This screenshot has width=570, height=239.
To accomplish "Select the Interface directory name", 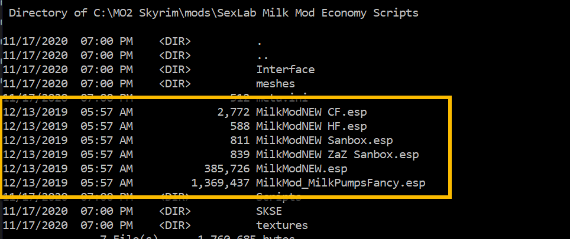I will click(x=286, y=69).
